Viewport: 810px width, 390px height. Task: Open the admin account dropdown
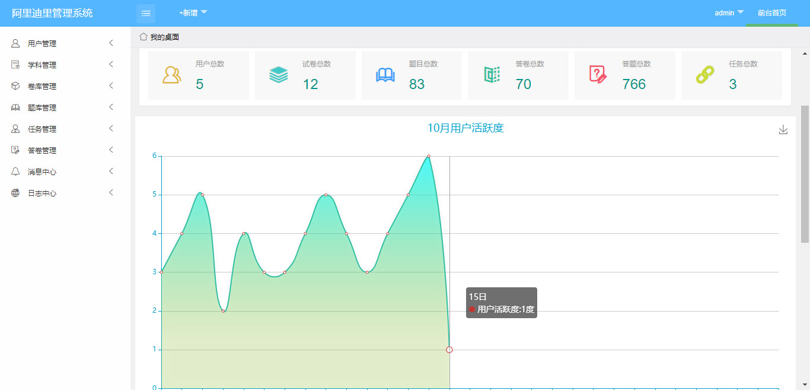(729, 12)
